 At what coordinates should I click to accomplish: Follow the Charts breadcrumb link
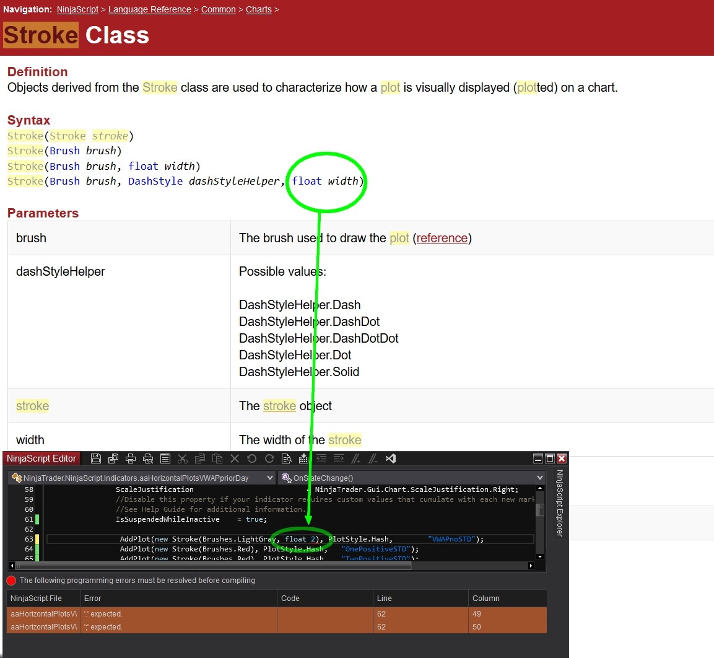point(259,9)
